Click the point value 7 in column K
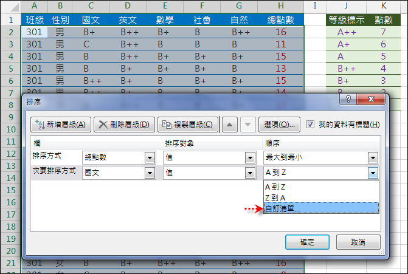The width and height of the screenshot is (408, 274). pos(384,32)
